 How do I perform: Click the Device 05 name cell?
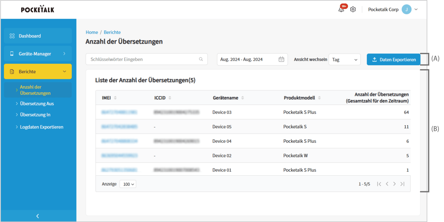point(222,127)
